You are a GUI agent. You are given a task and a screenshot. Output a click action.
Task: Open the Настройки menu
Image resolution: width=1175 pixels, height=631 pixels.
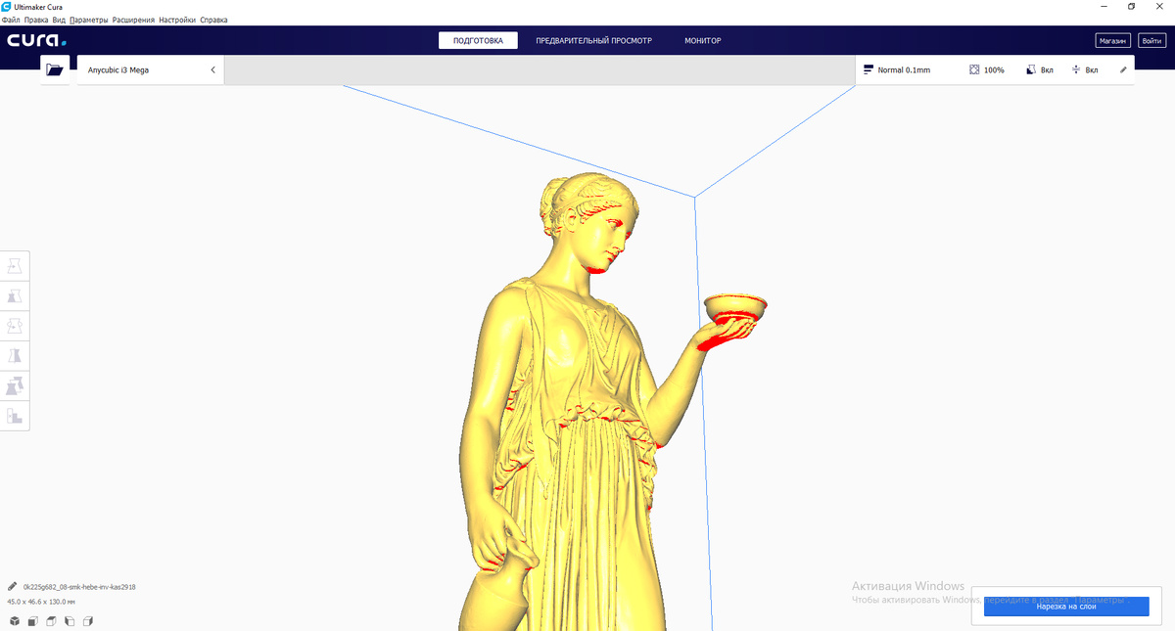[177, 20]
